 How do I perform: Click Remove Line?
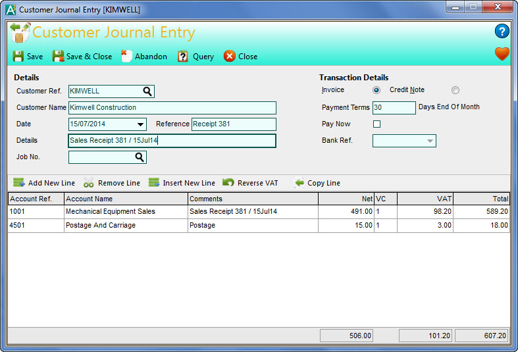point(112,183)
